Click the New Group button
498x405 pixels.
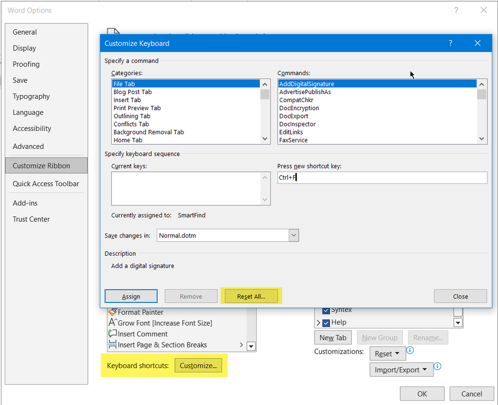[x=379, y=338]
